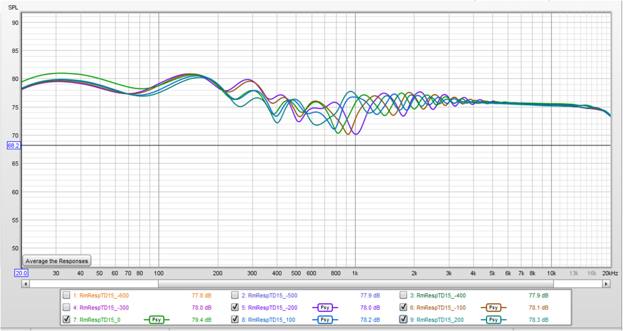Click the 20.0 frequency axis start field
Image resolution: width=623 pixels, height=331 pixels.
tap(21, 273)
